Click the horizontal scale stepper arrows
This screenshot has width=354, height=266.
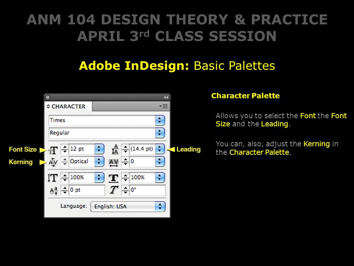125,178
